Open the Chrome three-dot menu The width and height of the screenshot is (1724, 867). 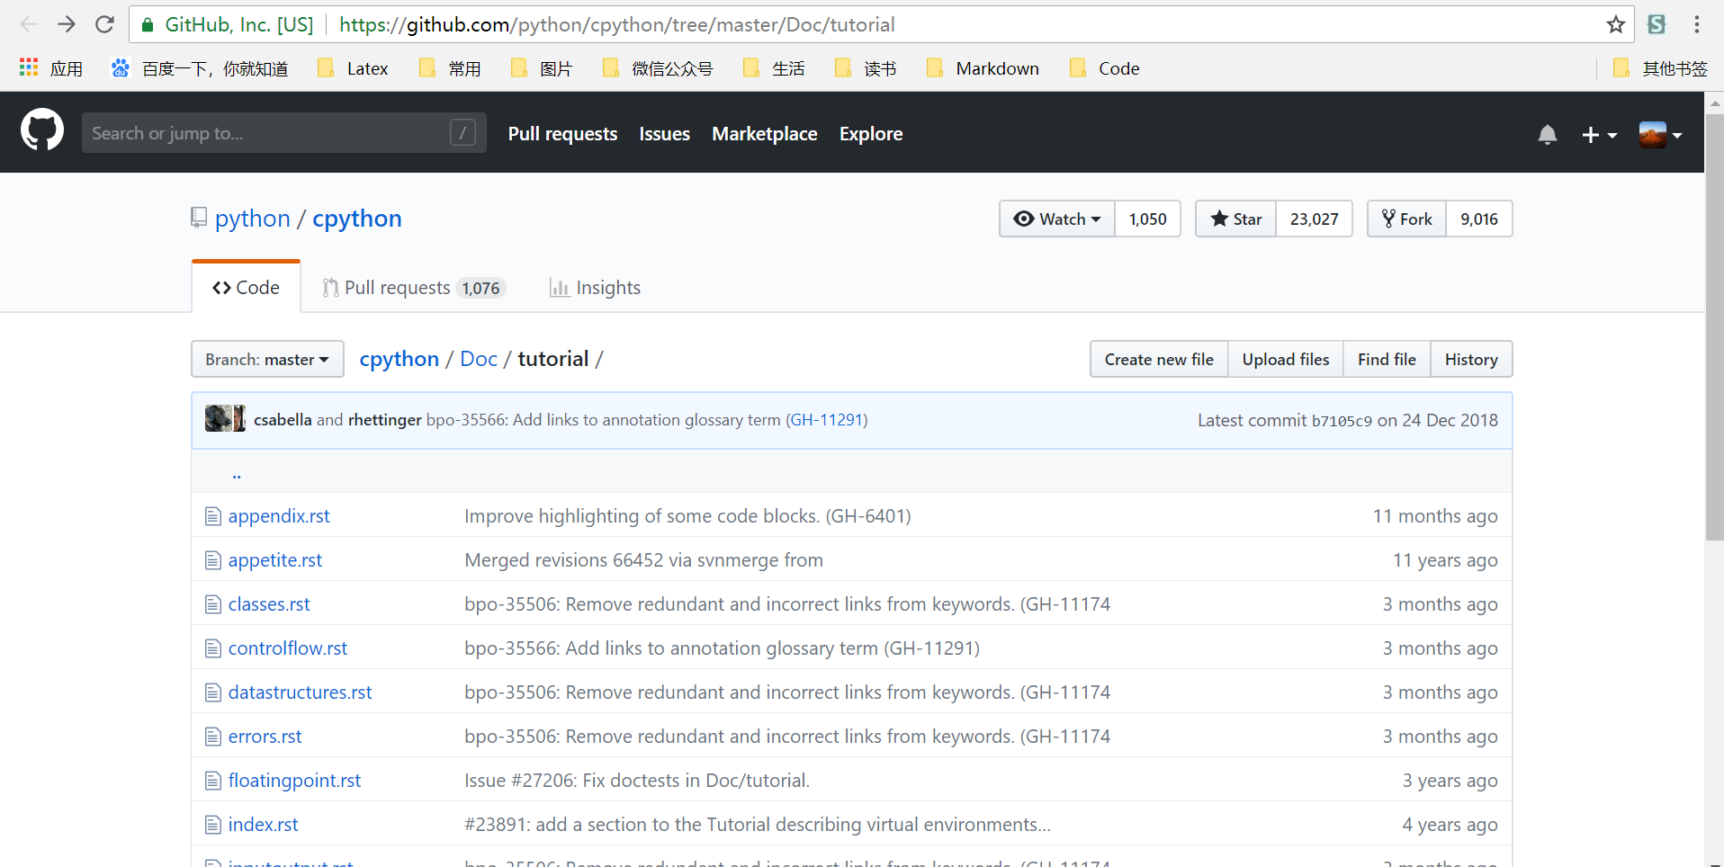click(1697, 24)
